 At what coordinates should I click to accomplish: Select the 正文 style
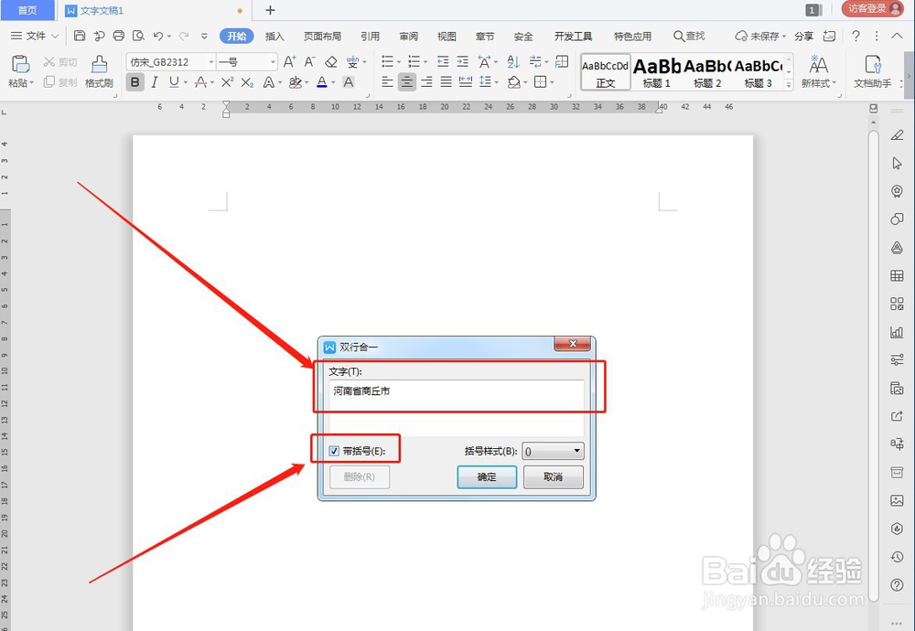point(606,72)
